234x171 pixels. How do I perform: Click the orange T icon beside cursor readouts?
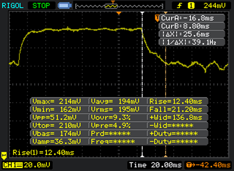(x=157, y=18)
